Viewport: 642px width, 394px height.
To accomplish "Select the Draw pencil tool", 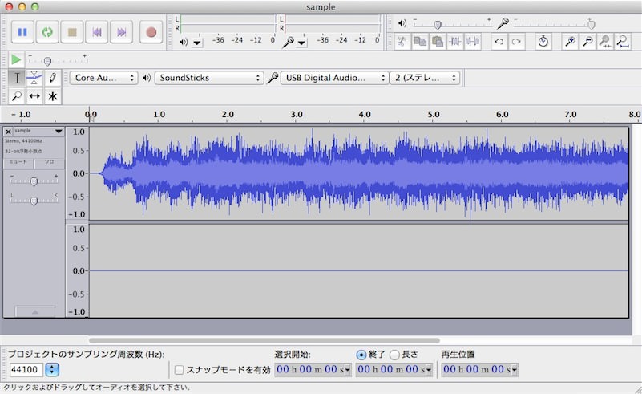I will pos(52,78).
